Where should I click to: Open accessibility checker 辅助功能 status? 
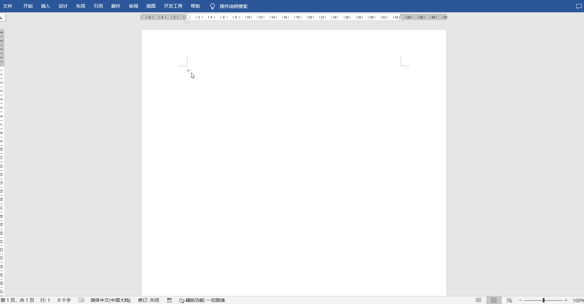tap(202, 300)
